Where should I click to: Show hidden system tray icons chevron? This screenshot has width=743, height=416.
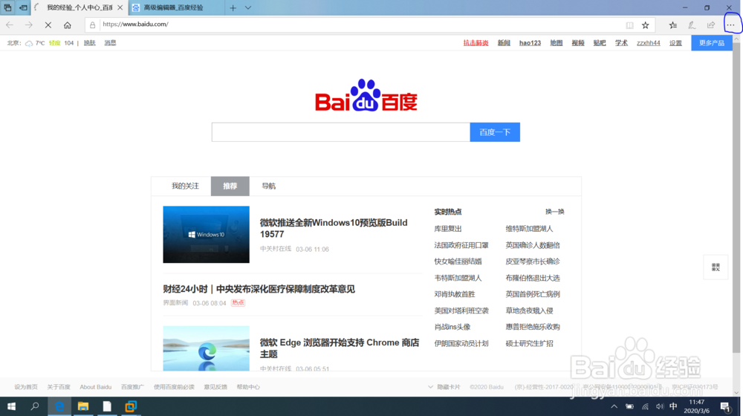[614, 406]
